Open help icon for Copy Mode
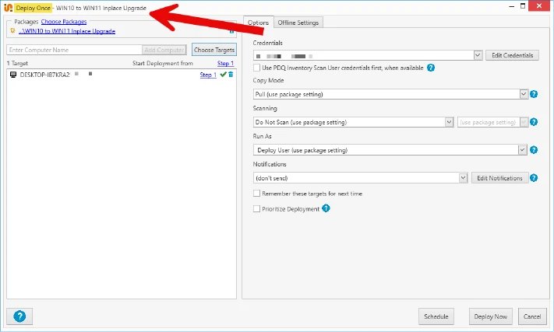 (x=534, y=94)
